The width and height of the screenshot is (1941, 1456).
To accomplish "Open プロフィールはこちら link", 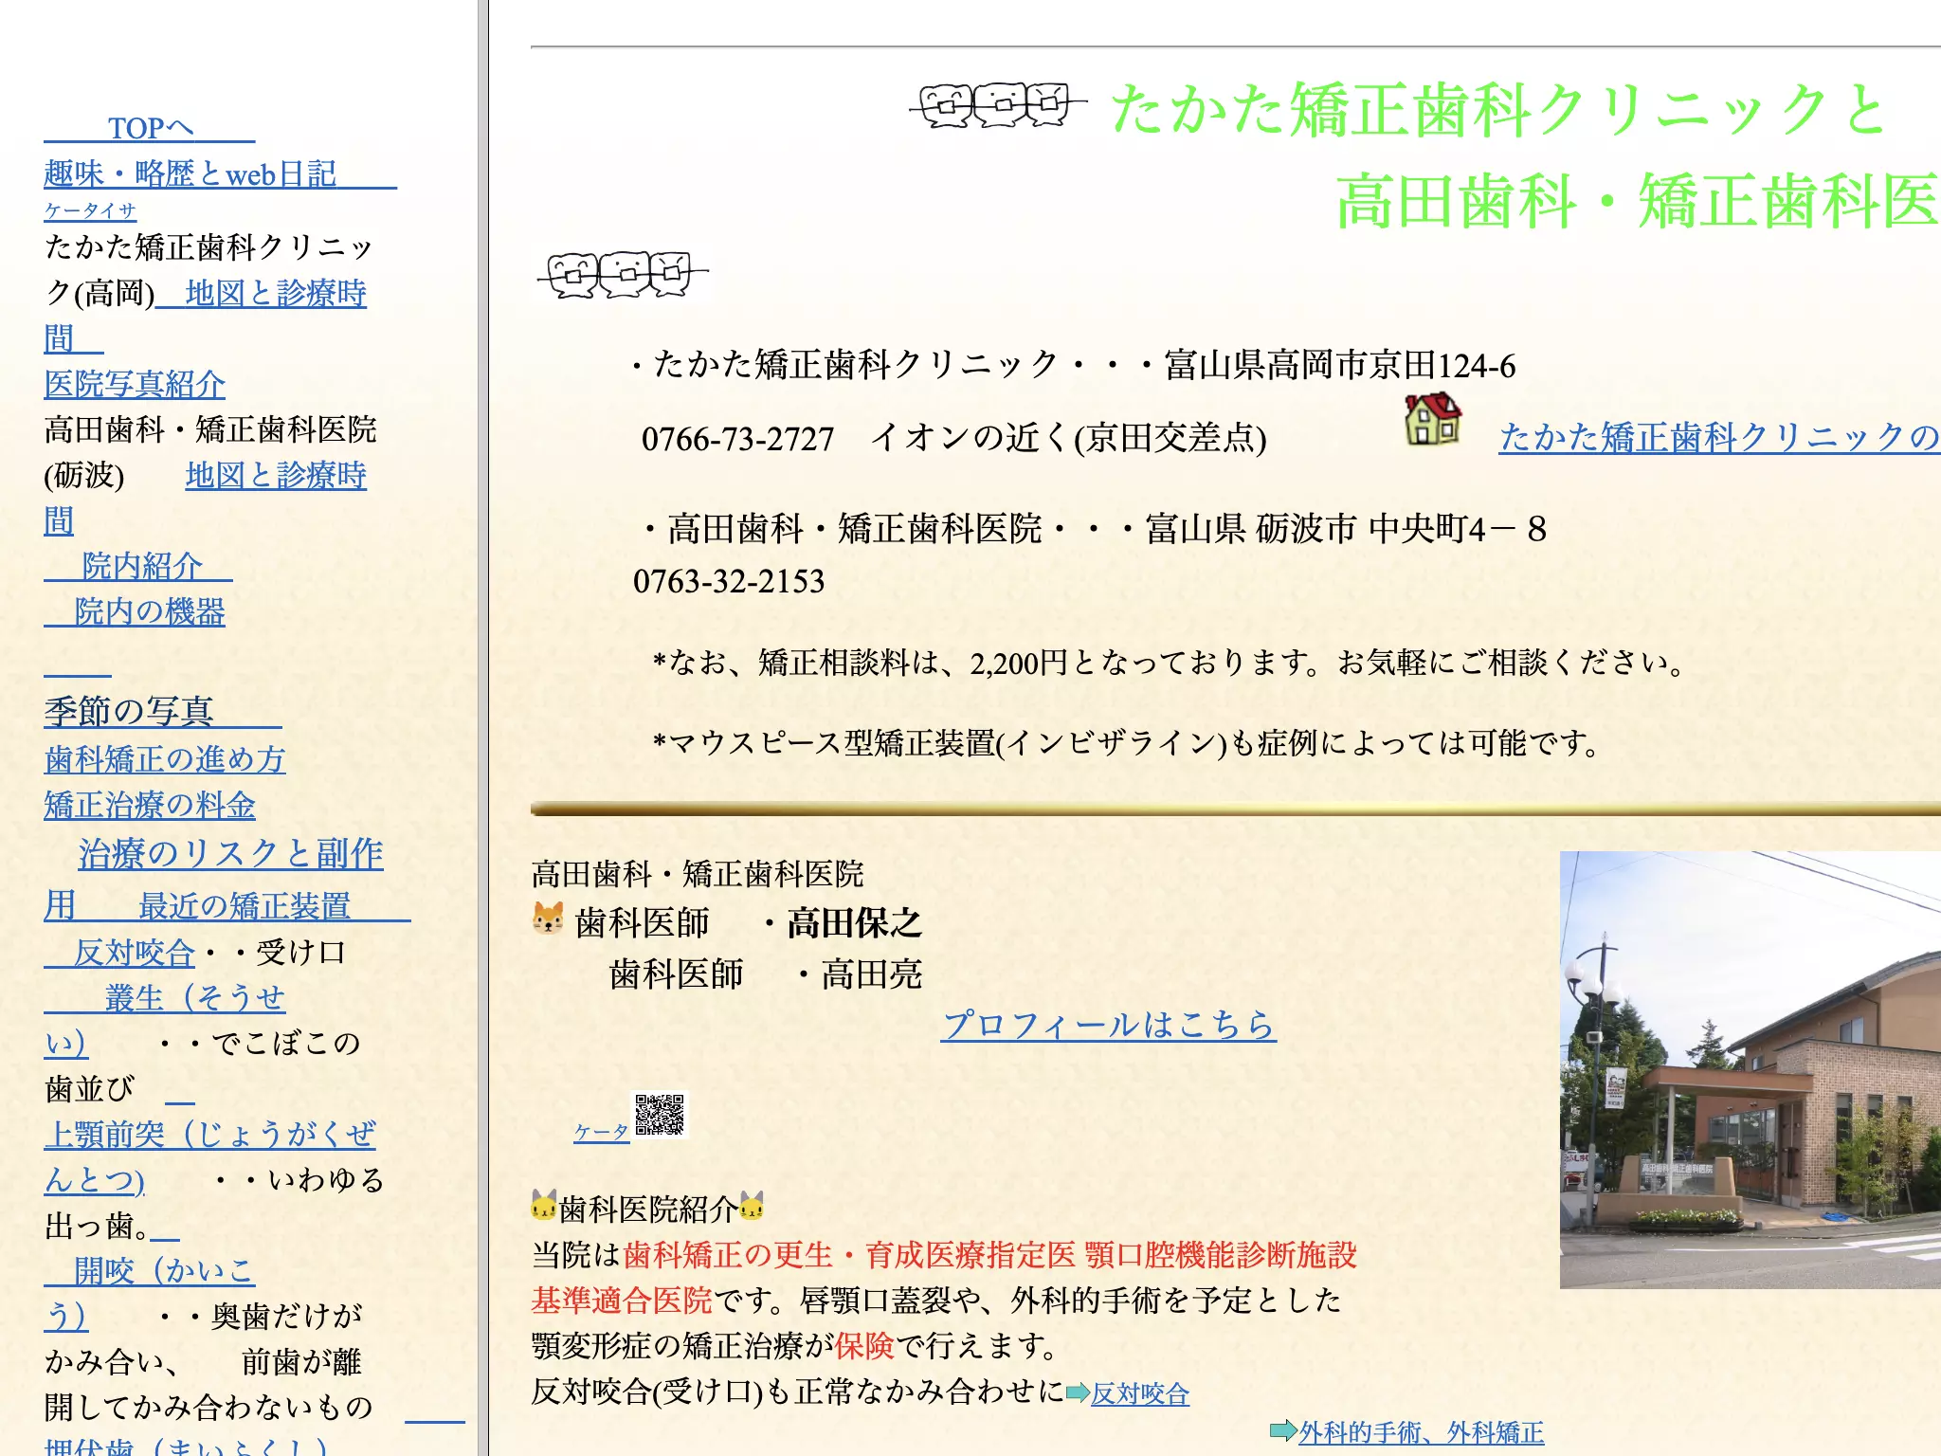I will click(1109, 1025).
